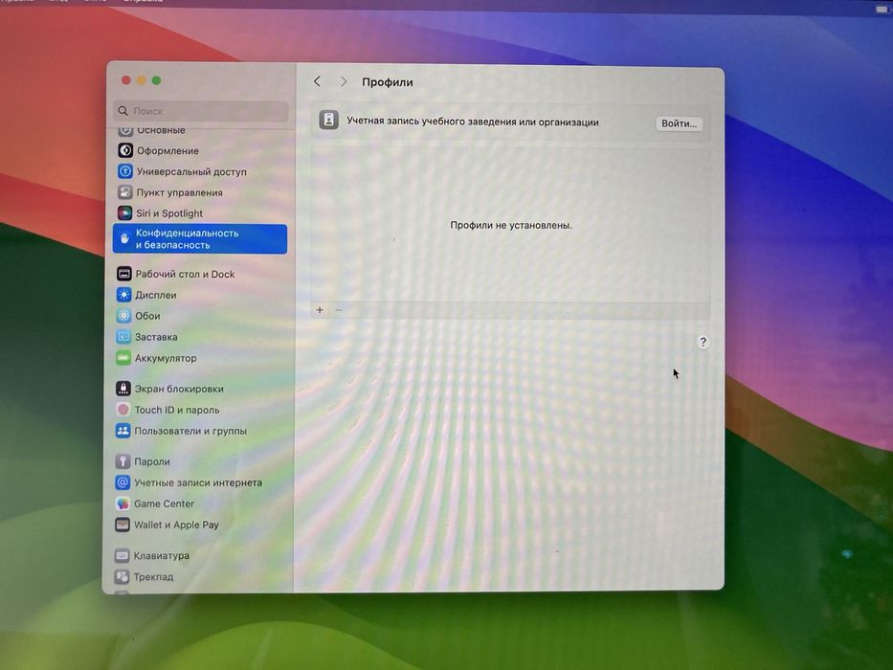Add a profile with plus button

tap(320, 310)
